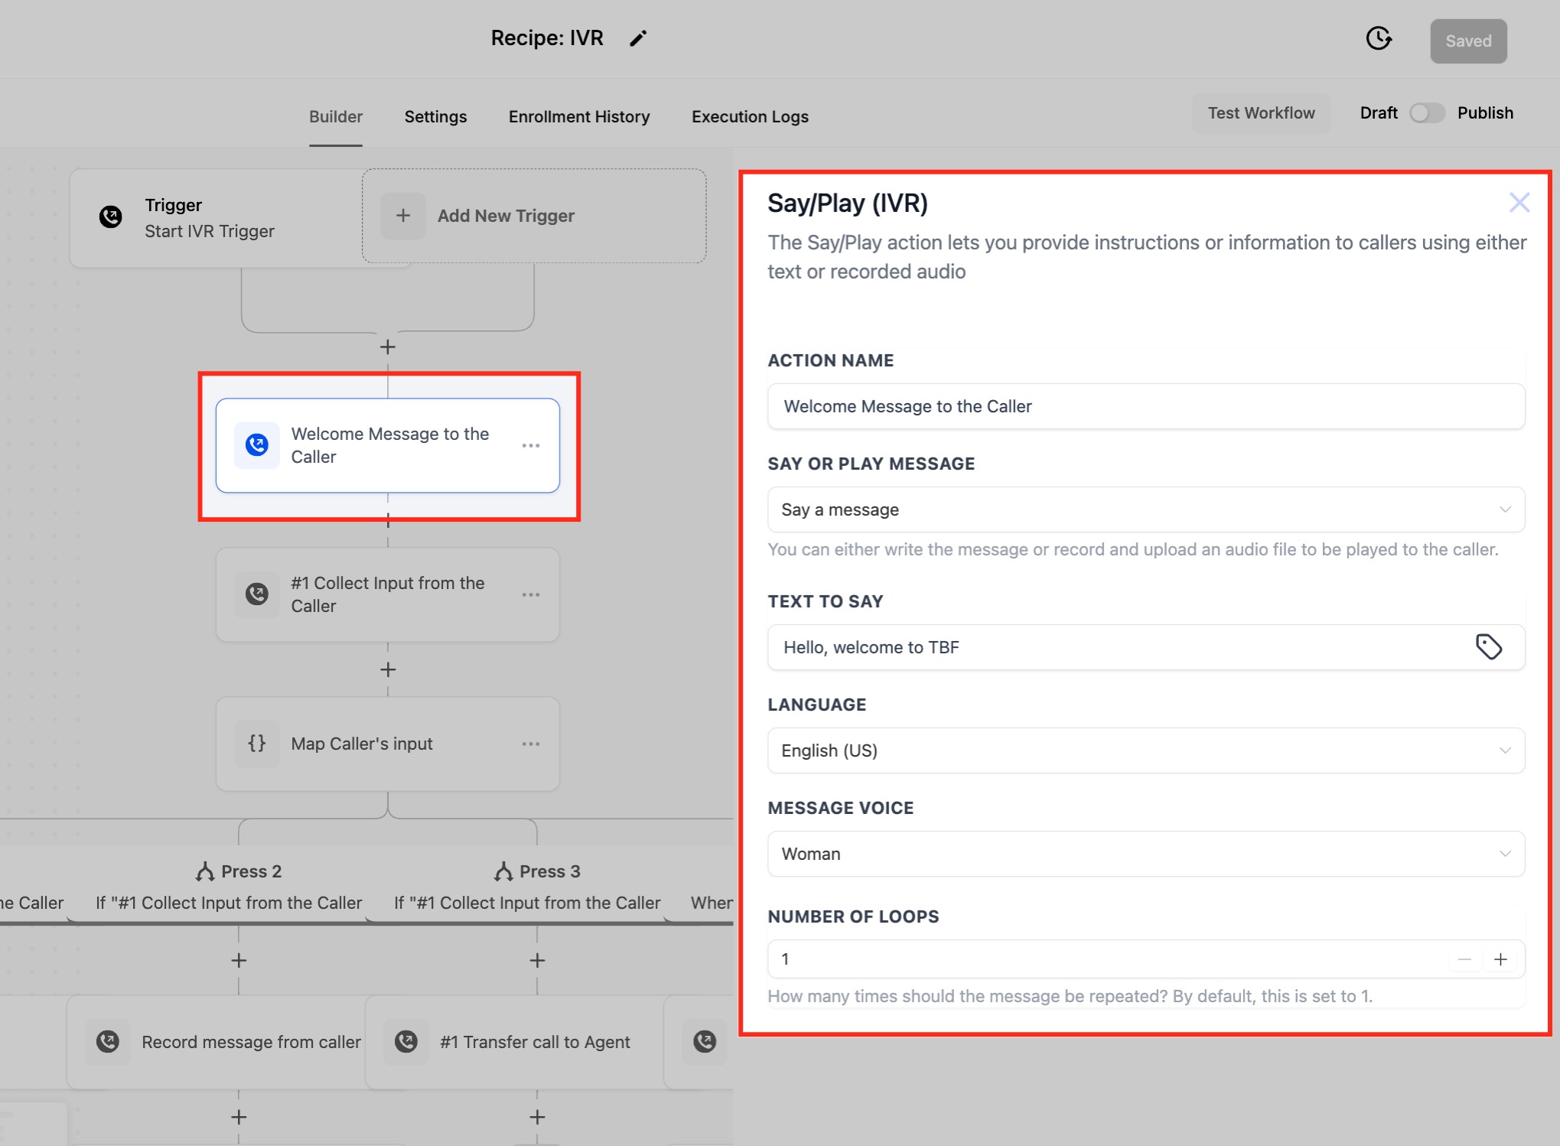Open options menu for Welcome Message step
1560x1146 pixels.
click(530, 445)
